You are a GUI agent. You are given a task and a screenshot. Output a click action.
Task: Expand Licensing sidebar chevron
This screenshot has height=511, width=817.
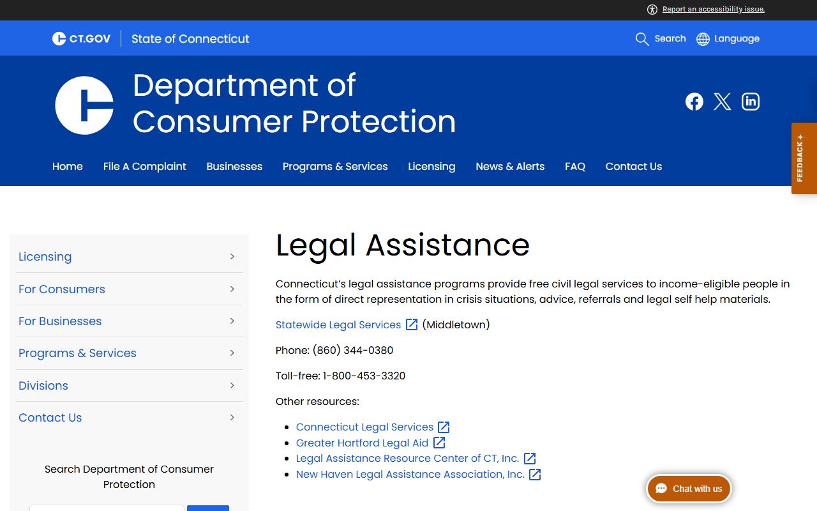pos(232,257)
